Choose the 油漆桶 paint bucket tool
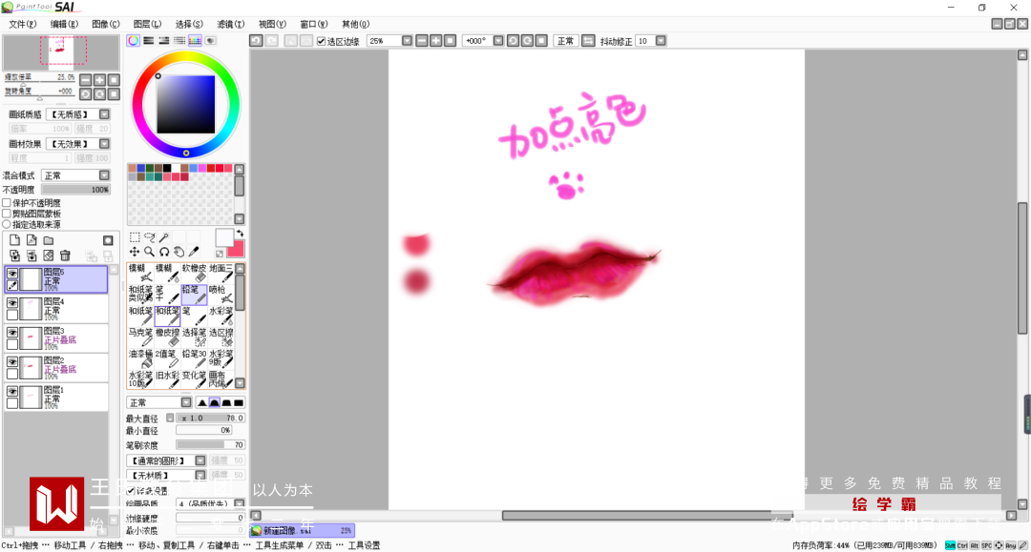Image resolution: width=1031 pixels, height=552 pixels. point(140,358)
